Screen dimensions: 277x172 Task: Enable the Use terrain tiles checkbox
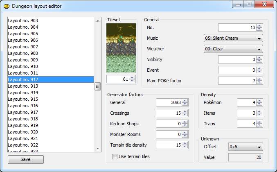pyautogui.click(x=115, y=156)
